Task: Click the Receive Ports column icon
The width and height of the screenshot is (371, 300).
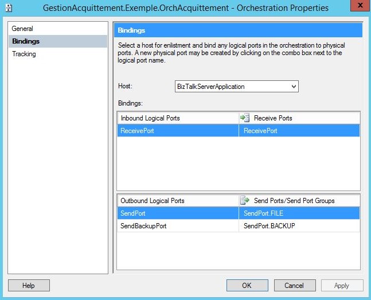Action: (245, 118)
